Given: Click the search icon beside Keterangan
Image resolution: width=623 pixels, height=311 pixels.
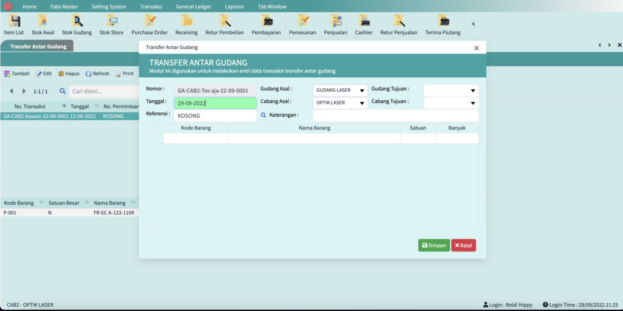Looking at the screenshot, I should pyautogui.click(x=263, y=115).
